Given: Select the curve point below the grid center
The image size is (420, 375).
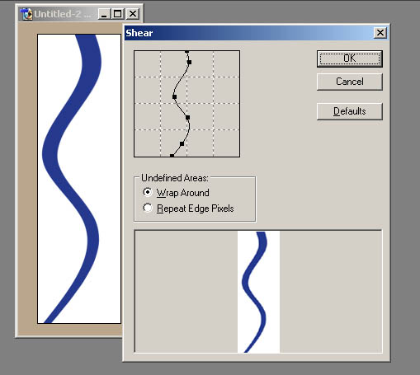Looking at the screenshot, I should point(187,118).
